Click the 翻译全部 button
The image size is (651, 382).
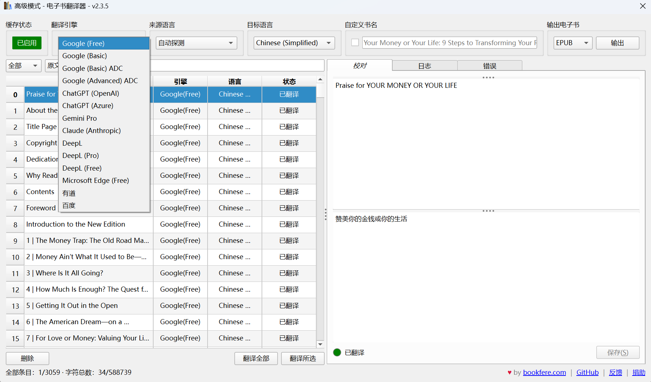pos(256,359)
